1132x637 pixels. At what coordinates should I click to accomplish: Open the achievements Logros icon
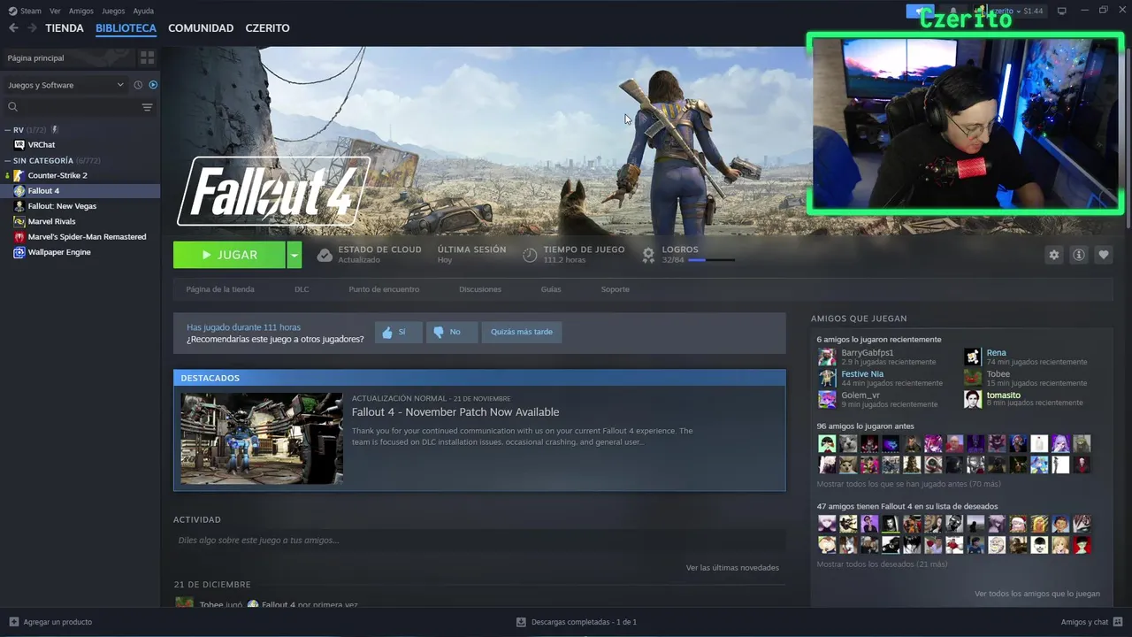coord(648,255)
